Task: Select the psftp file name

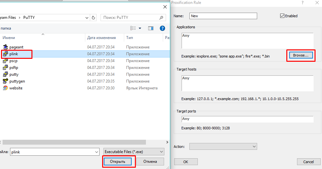Action: 14,68
